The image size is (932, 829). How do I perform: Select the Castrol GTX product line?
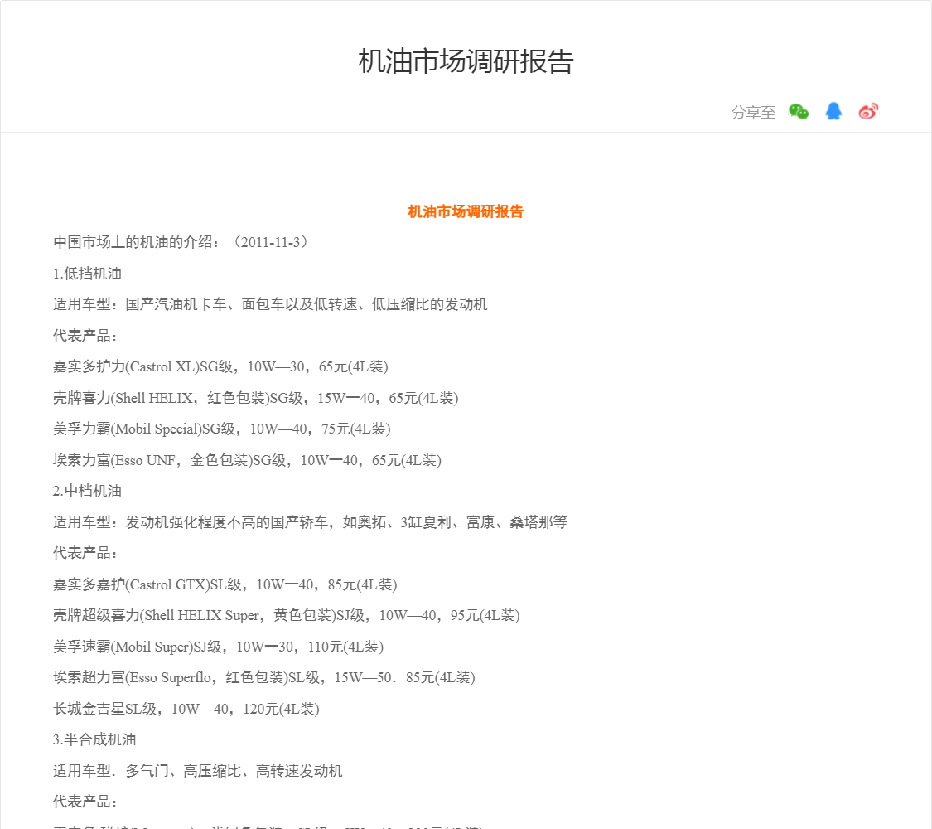(225, 584)
